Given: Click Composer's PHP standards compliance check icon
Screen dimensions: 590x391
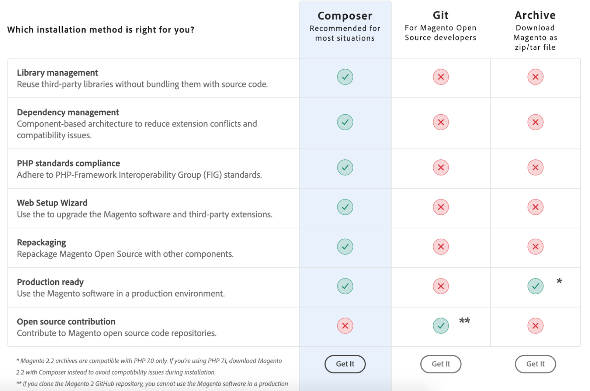Looking at the screenshot, I should click(345, 167).
